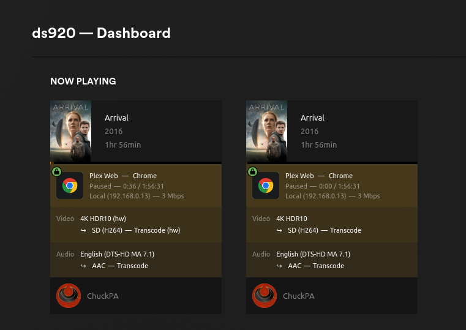466x330 pixels.
Task: Expand the 4K HDR10 video row in the 0:00 session
Action: 331,224
